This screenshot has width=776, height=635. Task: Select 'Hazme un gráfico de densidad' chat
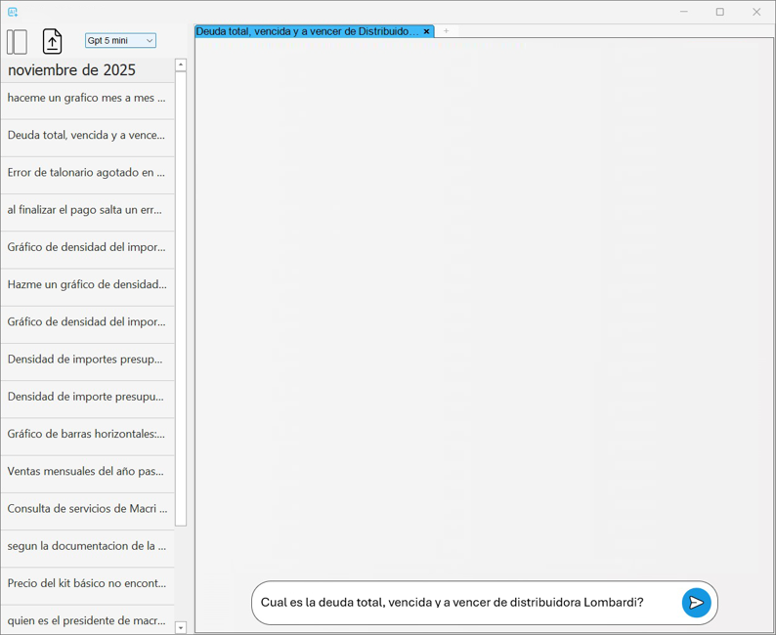(x=87, y=284)
